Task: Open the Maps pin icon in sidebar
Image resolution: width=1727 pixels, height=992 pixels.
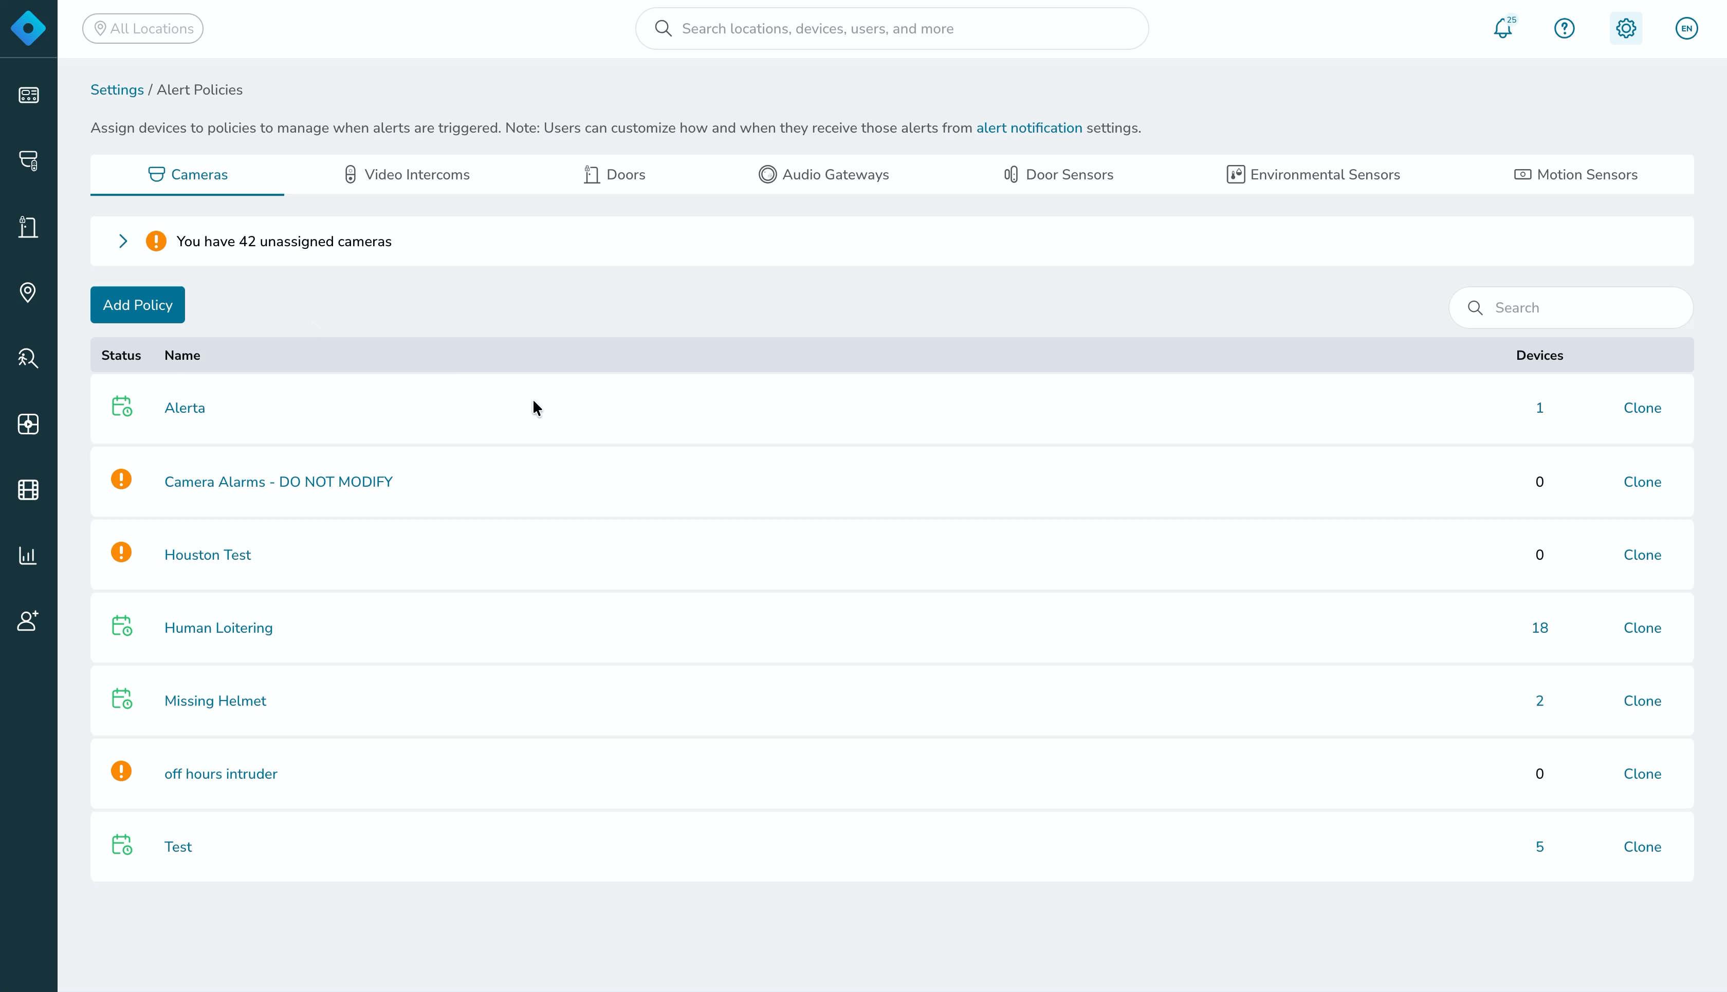Action: [28, 292]
